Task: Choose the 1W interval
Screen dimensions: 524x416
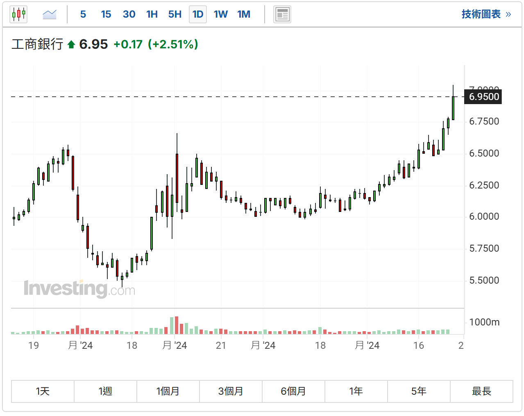Action: coord(221,14)
